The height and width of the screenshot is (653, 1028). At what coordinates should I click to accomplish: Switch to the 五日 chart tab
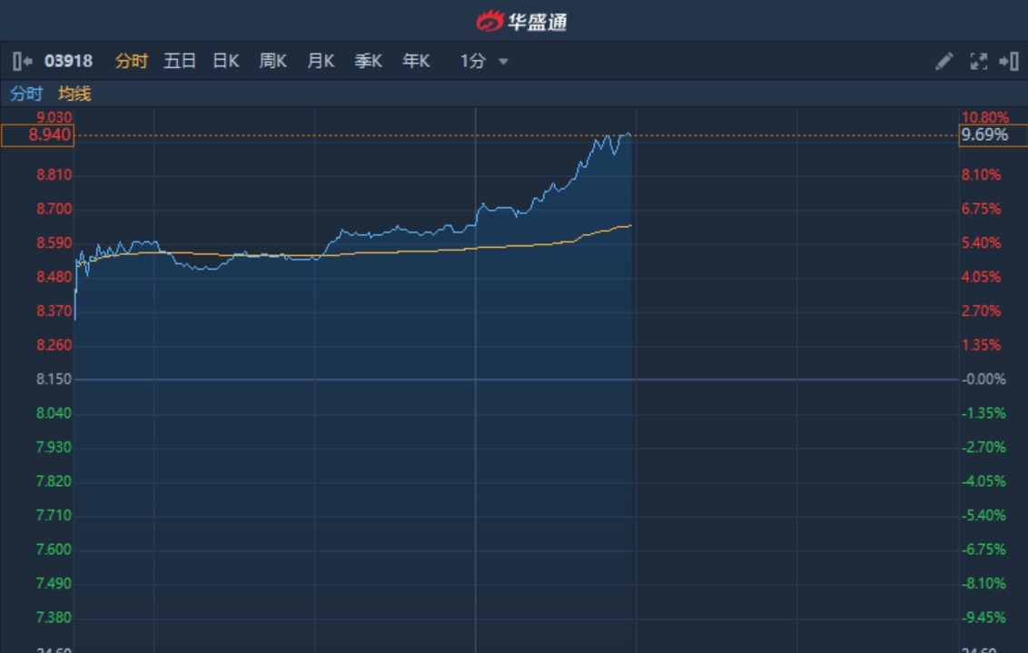[180, 62]
